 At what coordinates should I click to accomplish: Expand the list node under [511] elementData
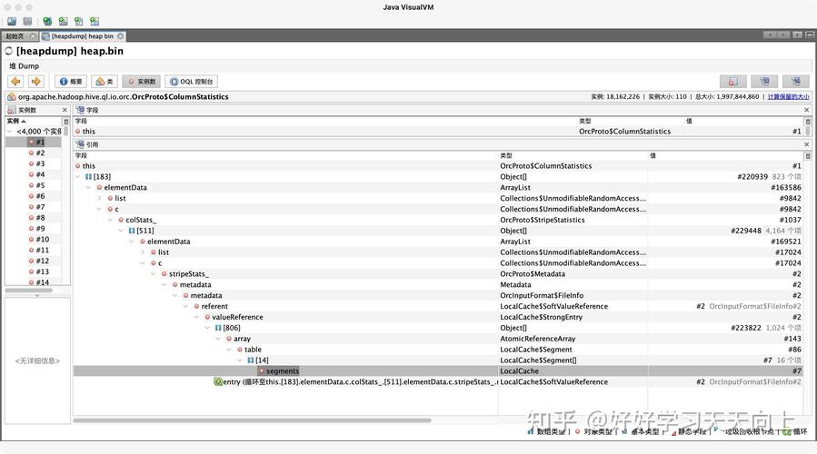click(143, 252)
